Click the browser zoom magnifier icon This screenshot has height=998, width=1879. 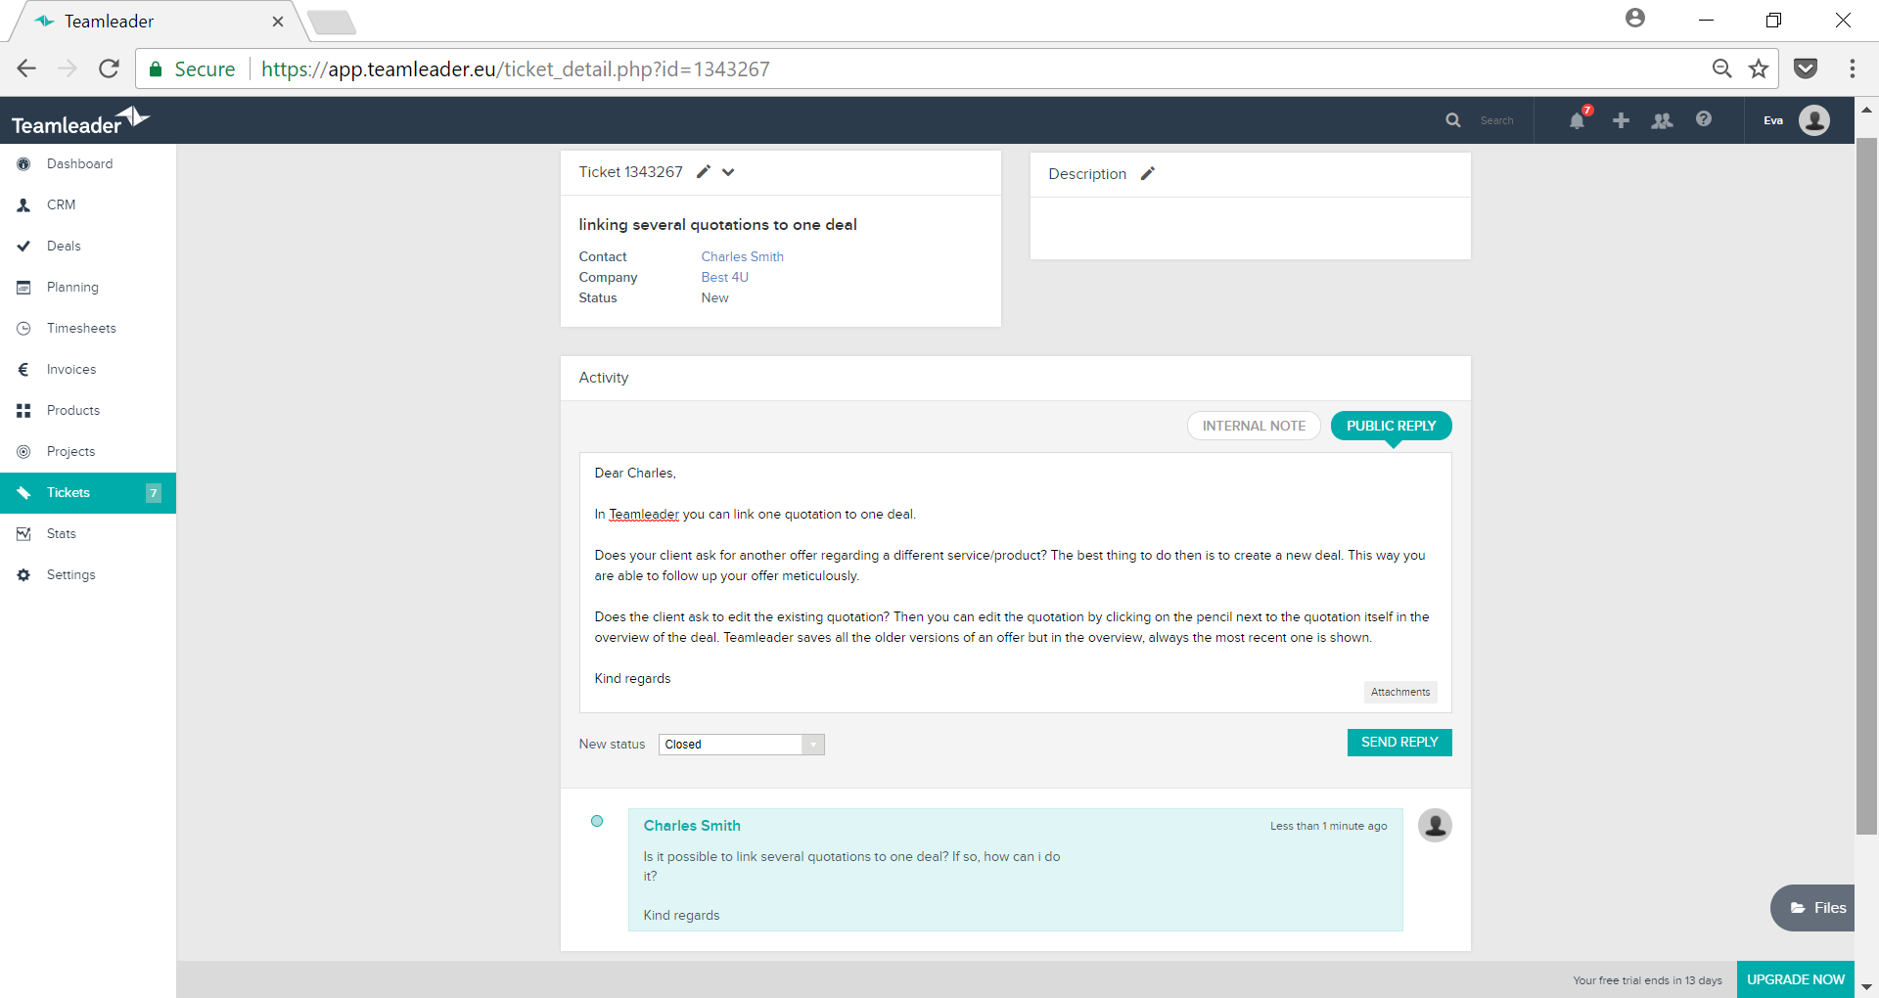pyautogui.click(x=1721, y=68)
